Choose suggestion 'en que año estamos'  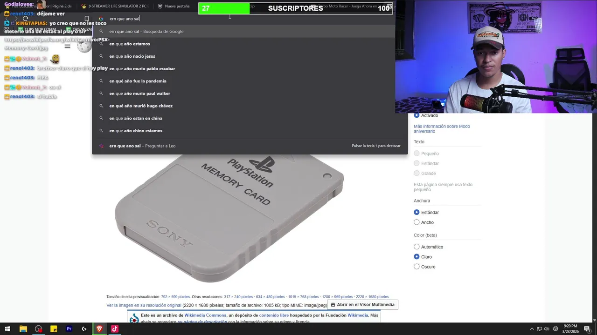click(x=250, y=44)
